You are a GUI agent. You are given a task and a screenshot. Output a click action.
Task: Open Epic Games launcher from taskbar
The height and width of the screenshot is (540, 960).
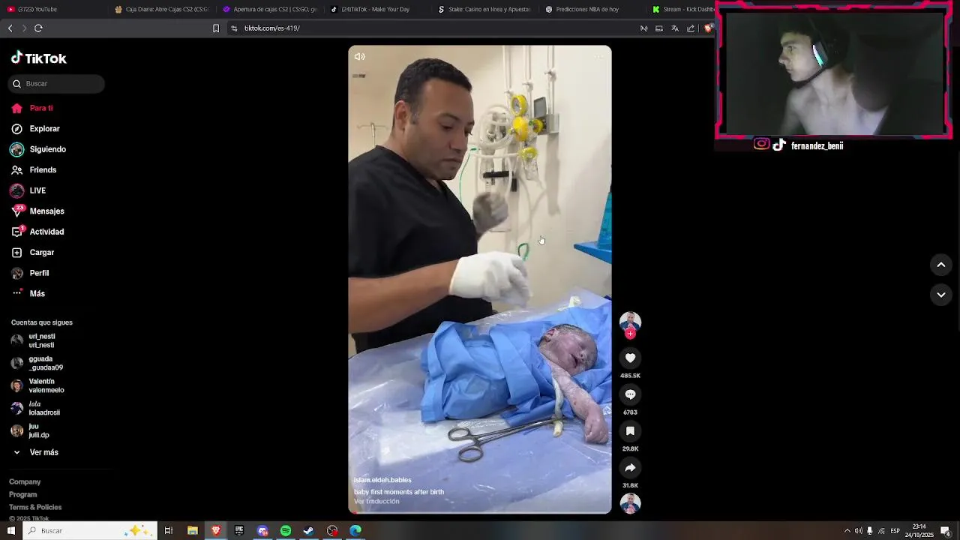click(x=239, y=530)
